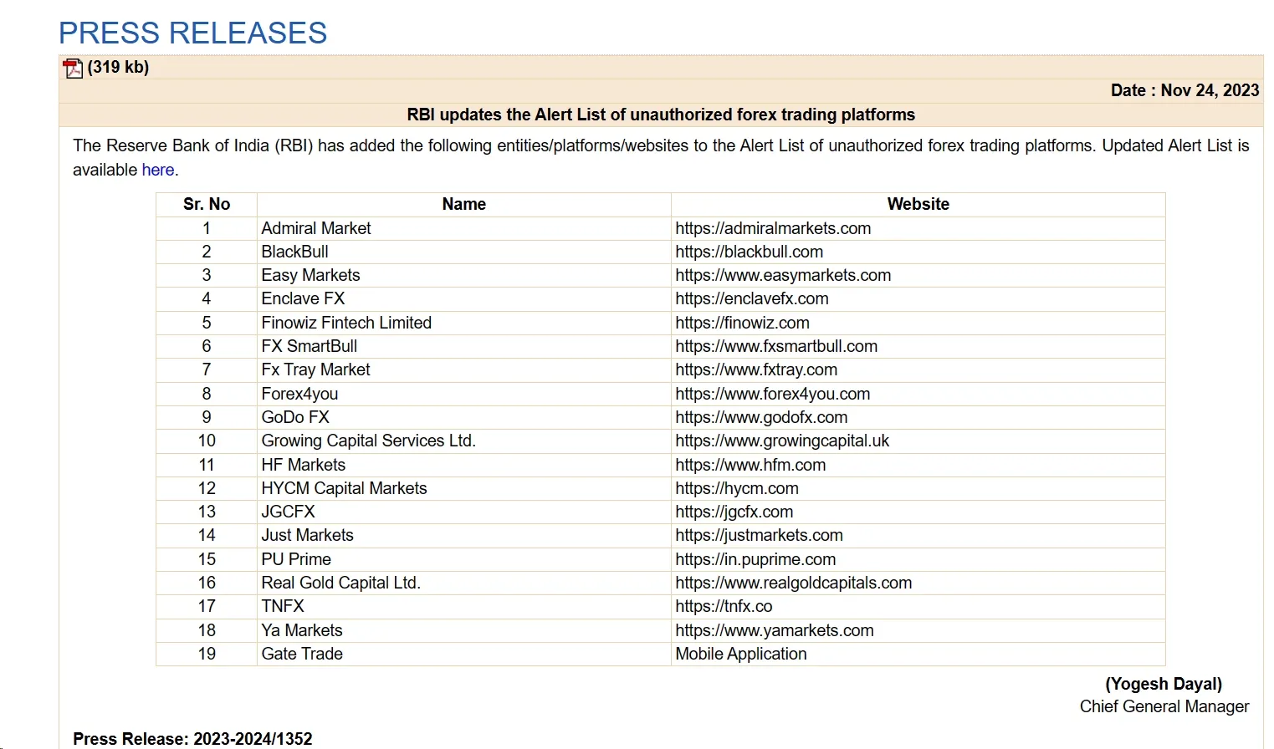Image resolution: width=1274 pixels, height=749 pixels.
Task: Select the 'https://enclavefx.com' website cell
Action: (x=918, y=298)
